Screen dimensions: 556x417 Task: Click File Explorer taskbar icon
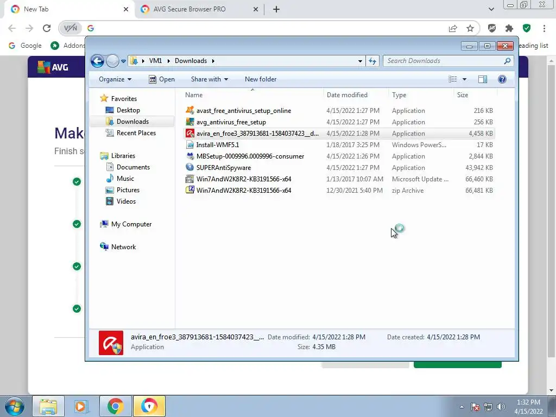48,406
